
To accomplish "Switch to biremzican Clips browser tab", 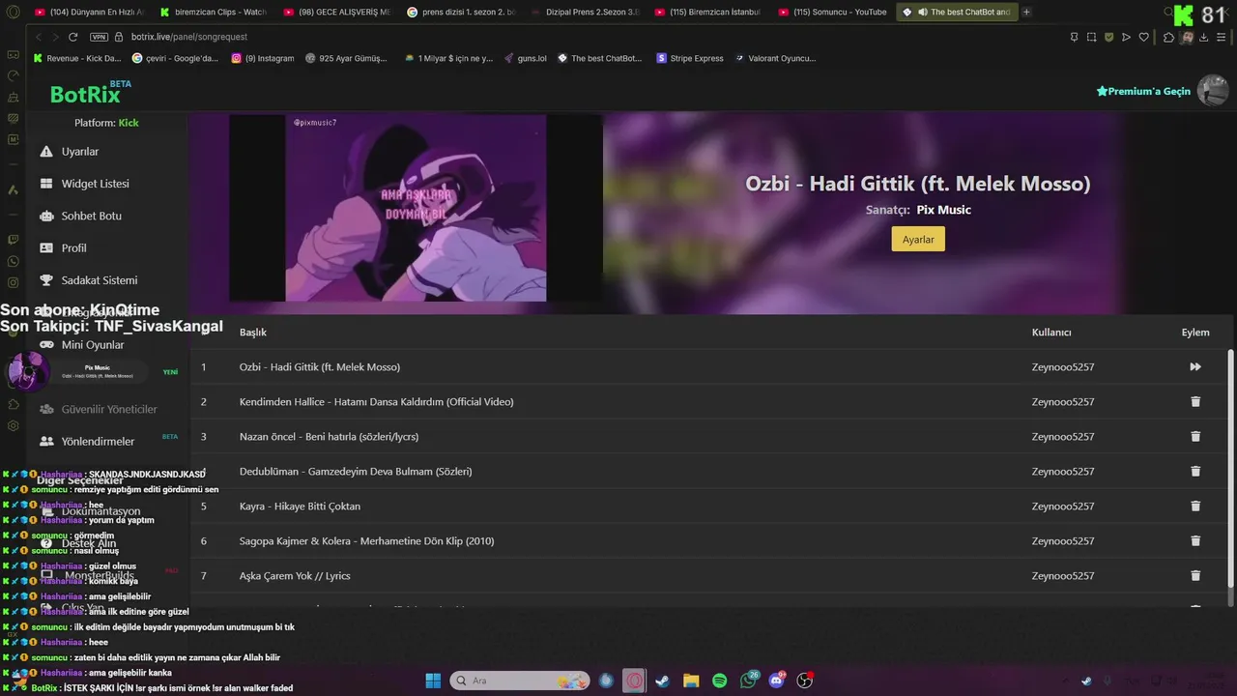I will pos(214,12).
